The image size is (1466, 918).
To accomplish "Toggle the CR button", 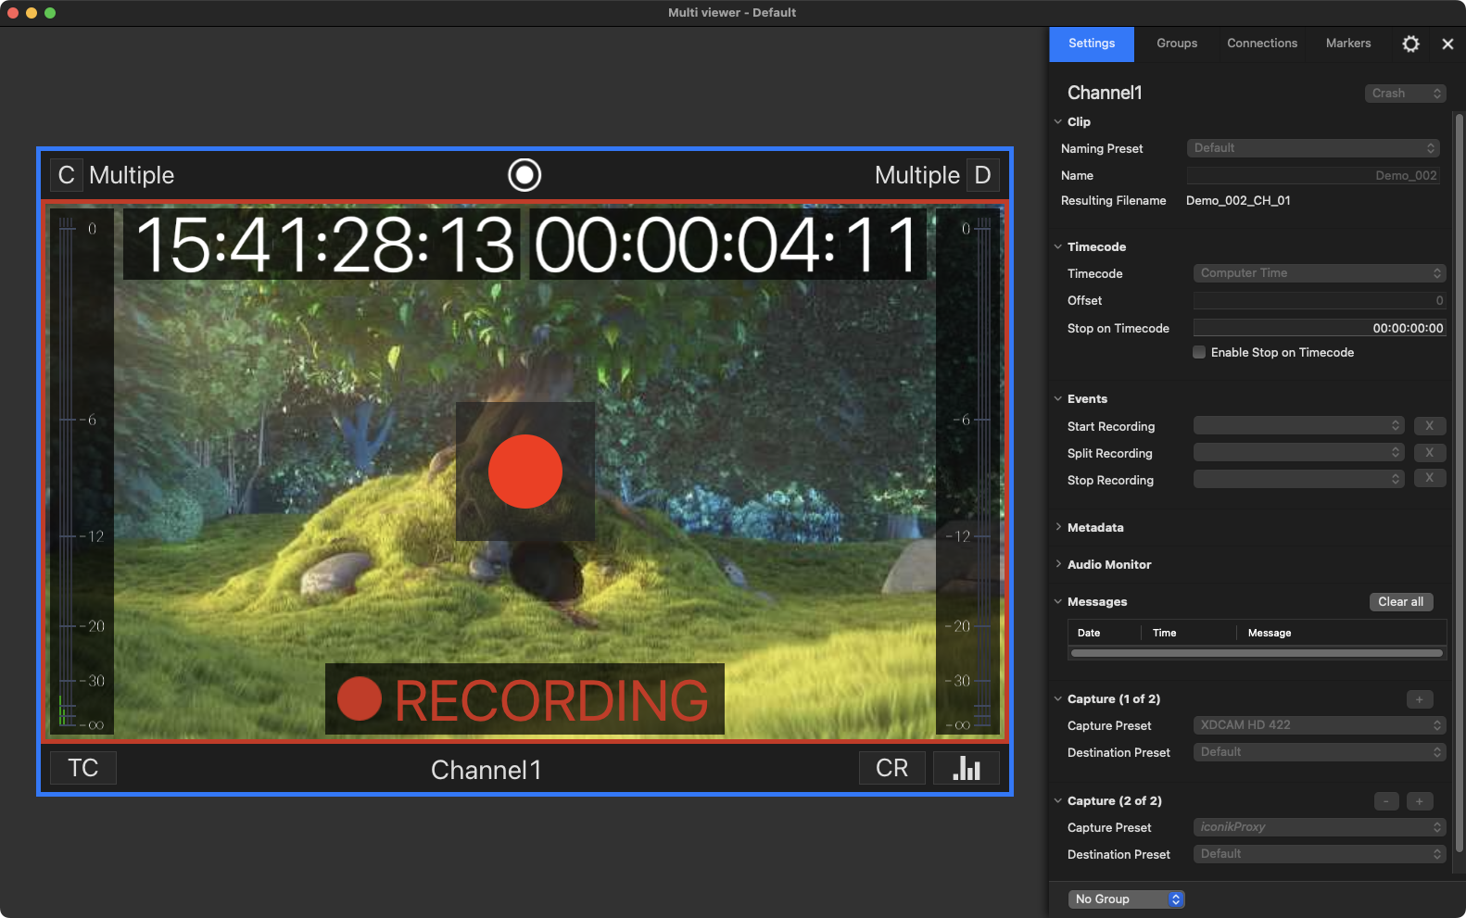I will pos(892,768).
